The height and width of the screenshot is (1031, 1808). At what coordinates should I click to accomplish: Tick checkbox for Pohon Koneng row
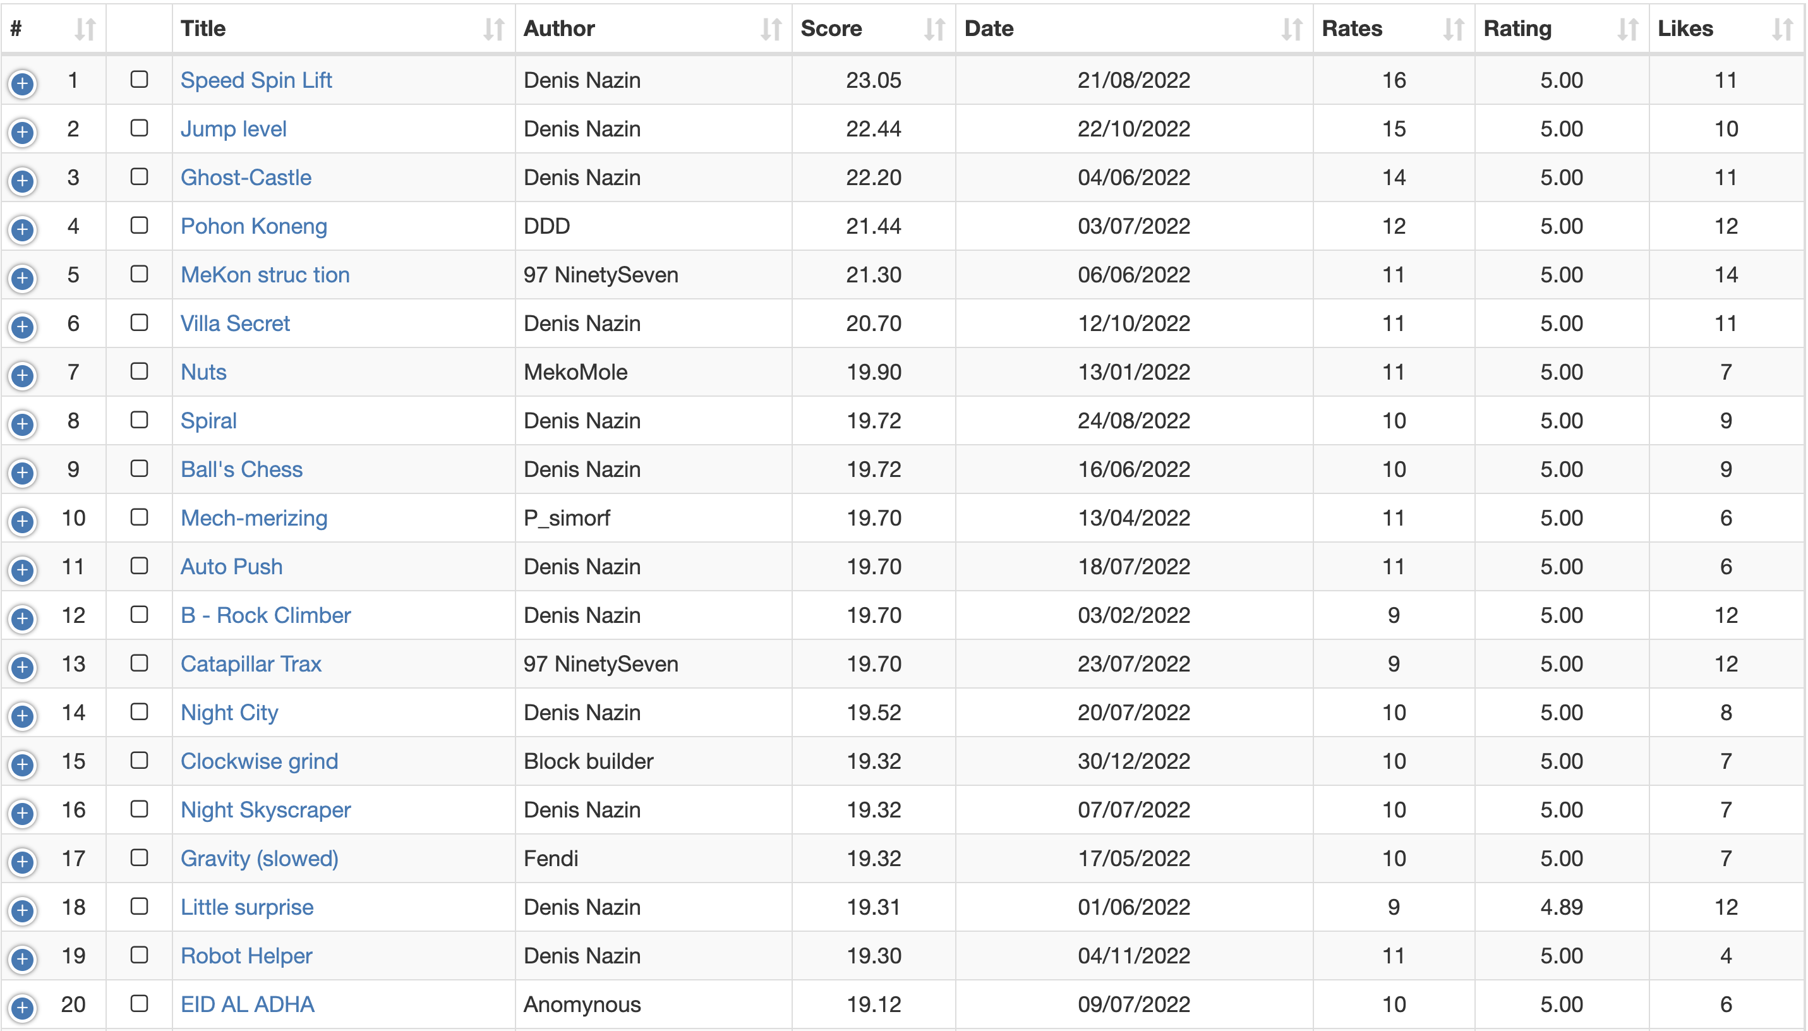[140, 225]
